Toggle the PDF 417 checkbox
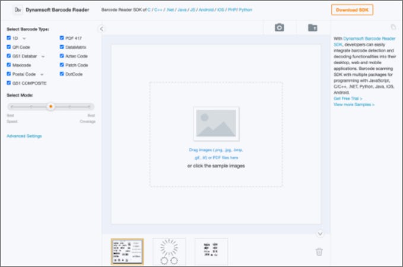Viewport: 403px width, 267px height. [62, 38]
